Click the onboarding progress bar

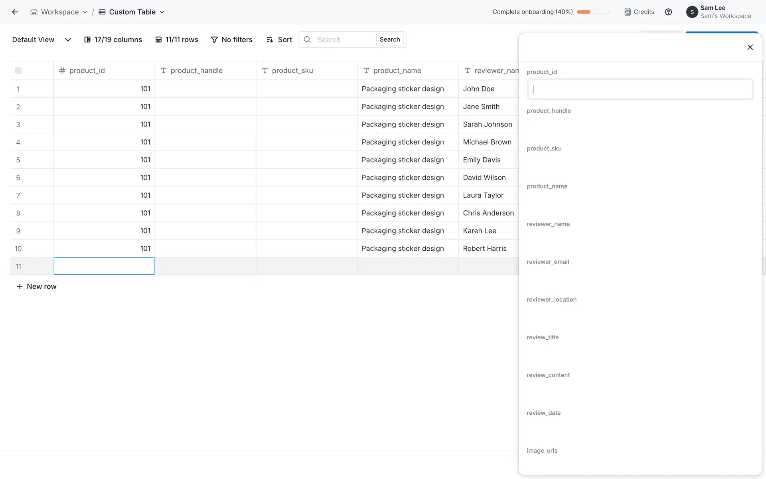click(x=593, y=12)
